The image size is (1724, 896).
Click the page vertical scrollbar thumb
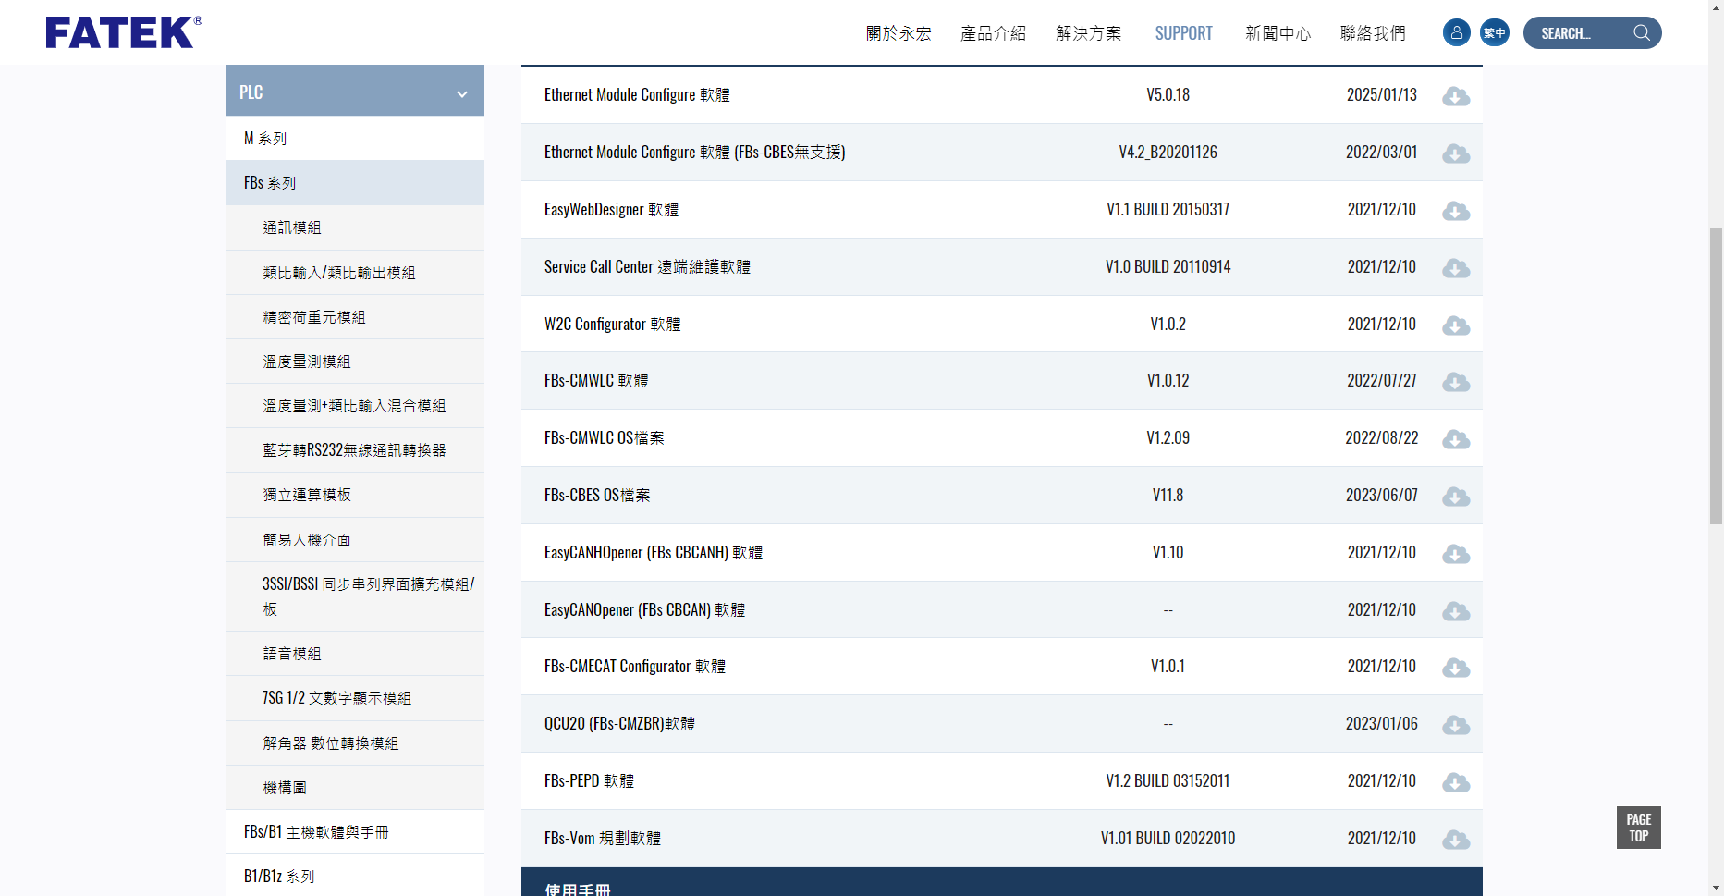[1716, 374]
